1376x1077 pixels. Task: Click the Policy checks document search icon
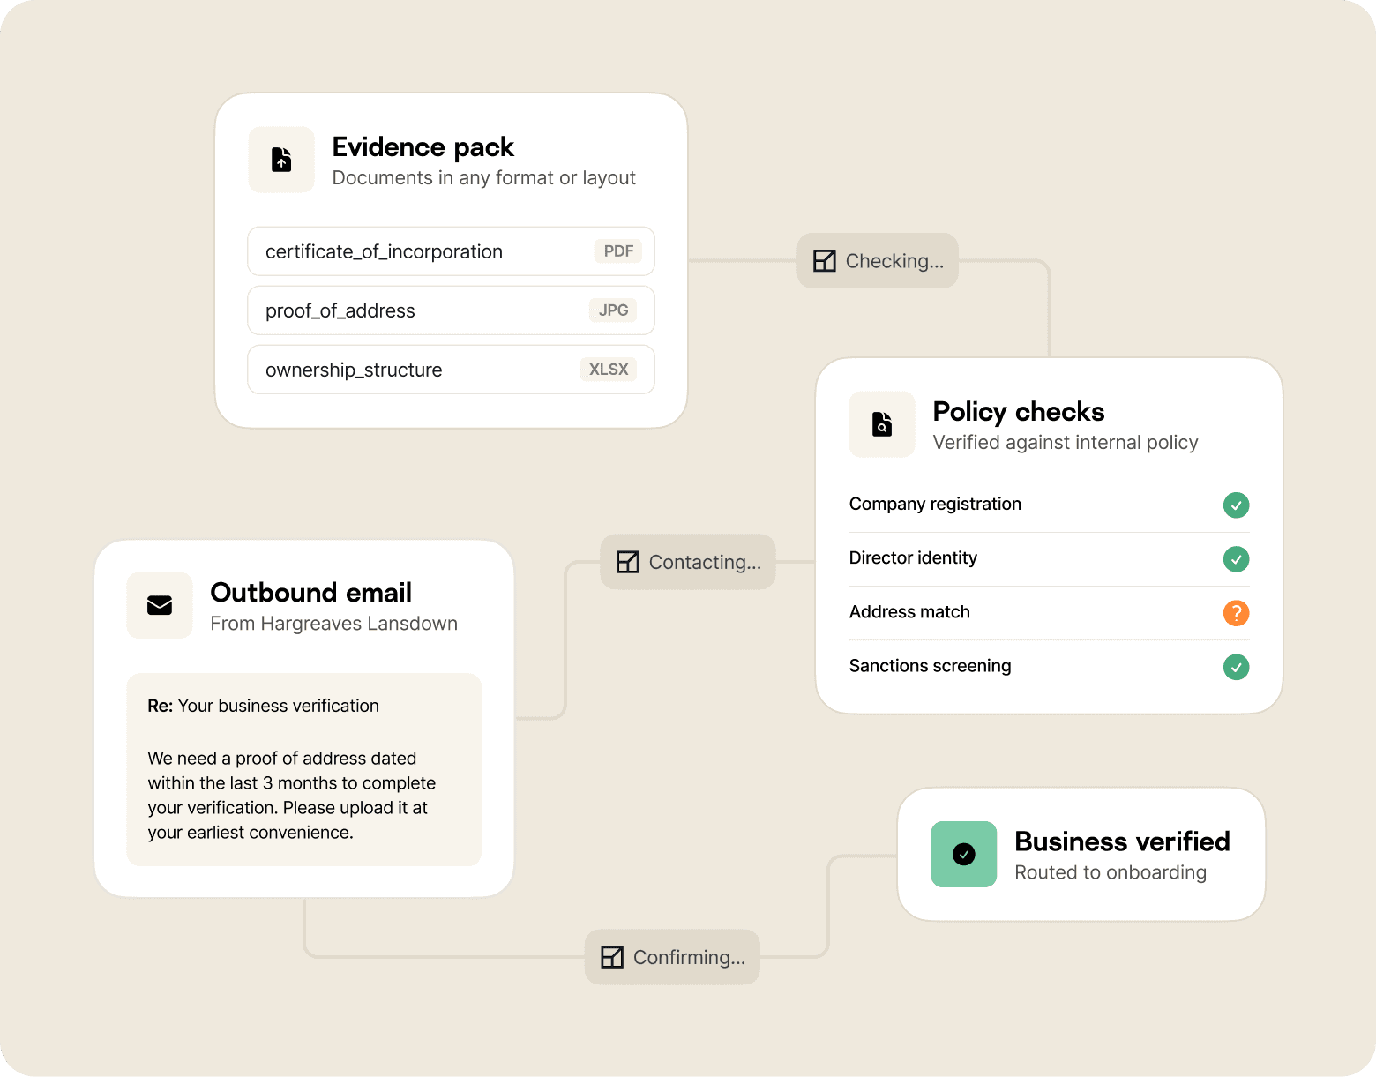(882, 424)
